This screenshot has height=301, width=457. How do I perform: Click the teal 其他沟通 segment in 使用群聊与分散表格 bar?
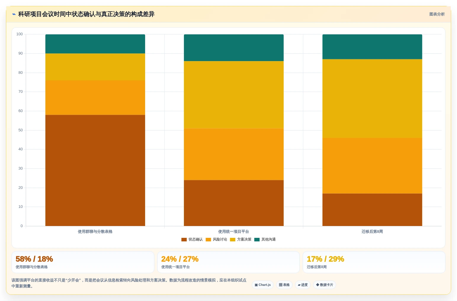95,44
